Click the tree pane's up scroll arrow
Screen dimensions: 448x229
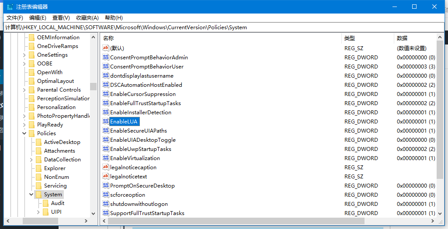point(94,37)
